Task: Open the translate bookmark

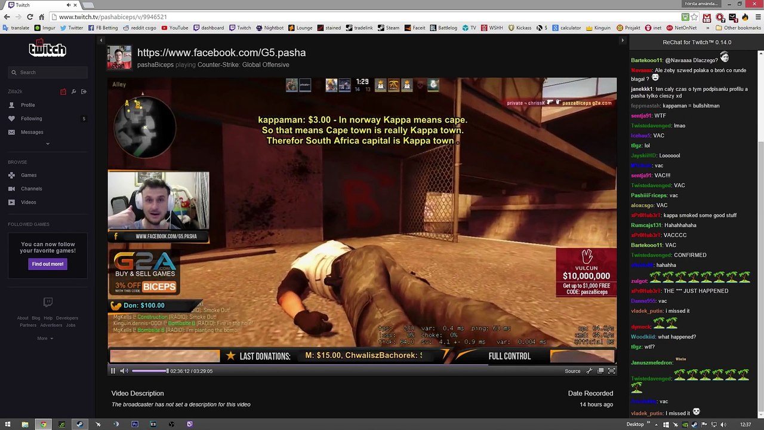Action: (x=16, y=28)
